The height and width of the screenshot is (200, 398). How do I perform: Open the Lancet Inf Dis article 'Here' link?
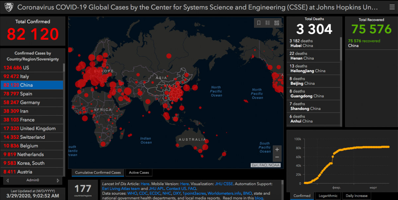coord(145,184)
